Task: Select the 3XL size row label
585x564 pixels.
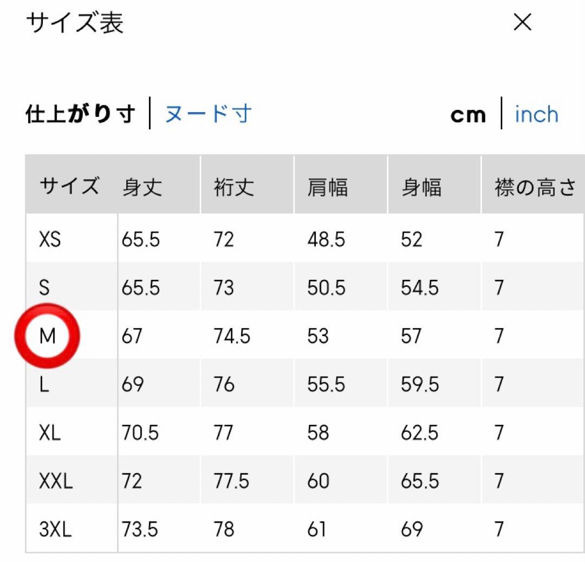Action: 55,529
